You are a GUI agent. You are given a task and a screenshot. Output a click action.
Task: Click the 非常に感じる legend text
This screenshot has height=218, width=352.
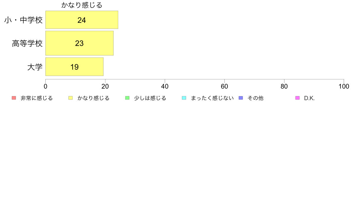tap(36, 98)
